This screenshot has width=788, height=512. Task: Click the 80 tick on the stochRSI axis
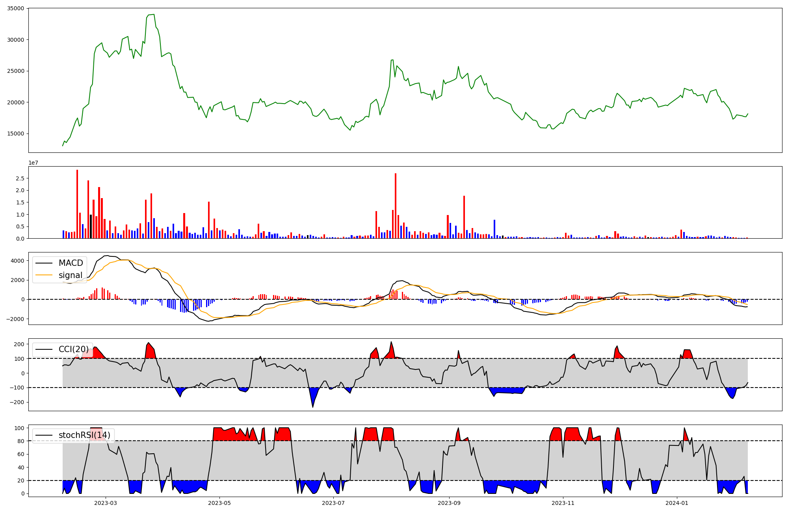22,441
